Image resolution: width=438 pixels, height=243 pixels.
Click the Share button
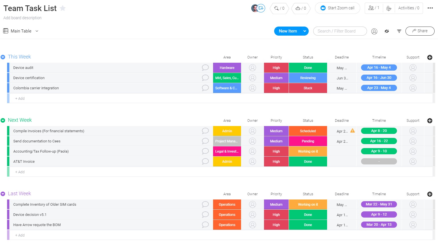point(420,31)
